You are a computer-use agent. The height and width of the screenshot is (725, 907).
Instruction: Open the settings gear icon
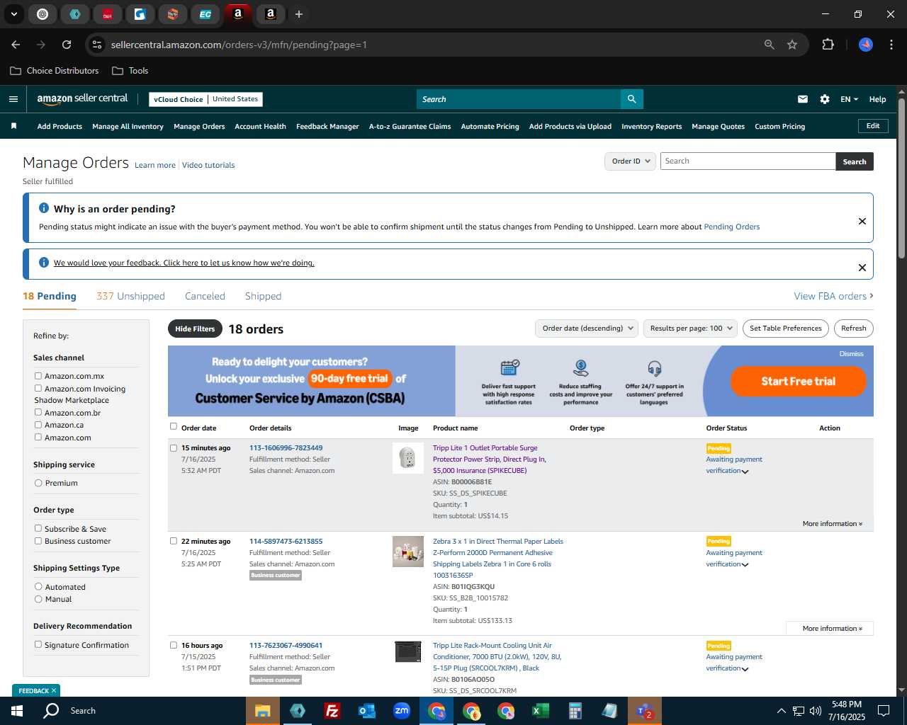point(825,99)
